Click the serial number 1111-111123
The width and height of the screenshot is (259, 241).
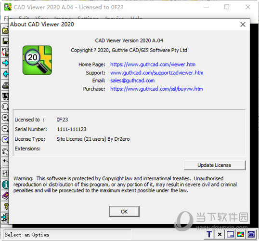72,129
